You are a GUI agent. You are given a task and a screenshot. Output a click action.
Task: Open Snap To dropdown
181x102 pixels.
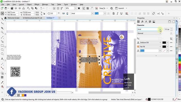[x=107, y=8]
